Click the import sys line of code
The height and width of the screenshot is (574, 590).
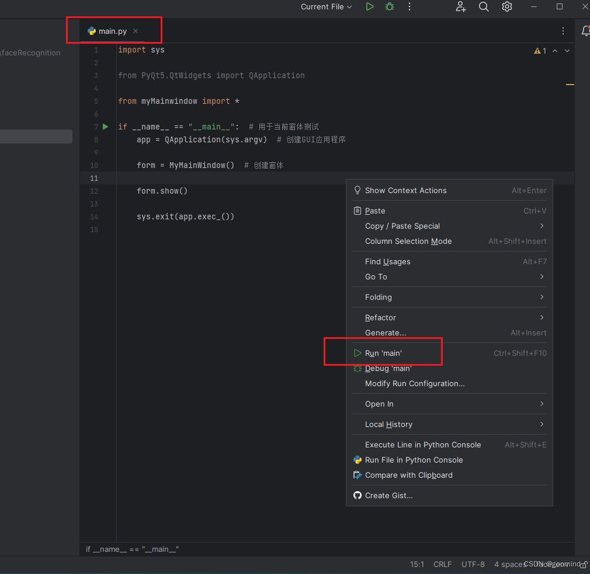(141, 50)
